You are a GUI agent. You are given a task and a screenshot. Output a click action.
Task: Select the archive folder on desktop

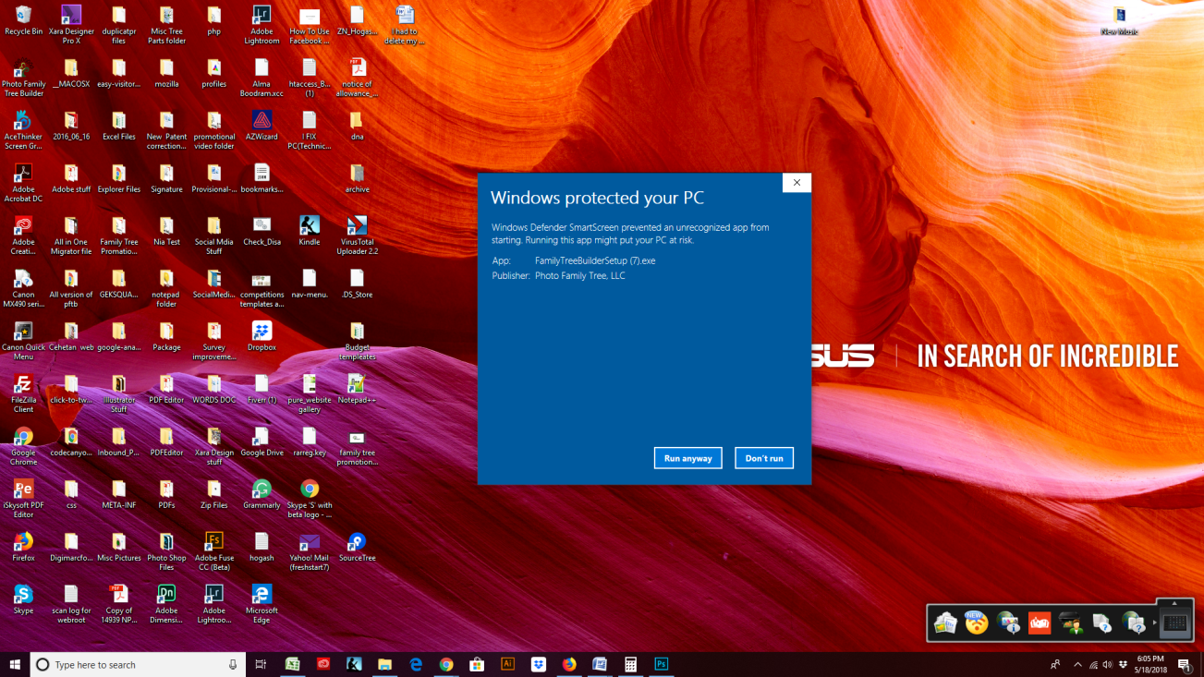(x=357, y=178)
